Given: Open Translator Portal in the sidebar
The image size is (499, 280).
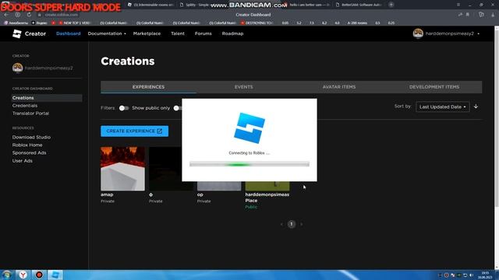Looking at the screenshot, I should [30, 114].
